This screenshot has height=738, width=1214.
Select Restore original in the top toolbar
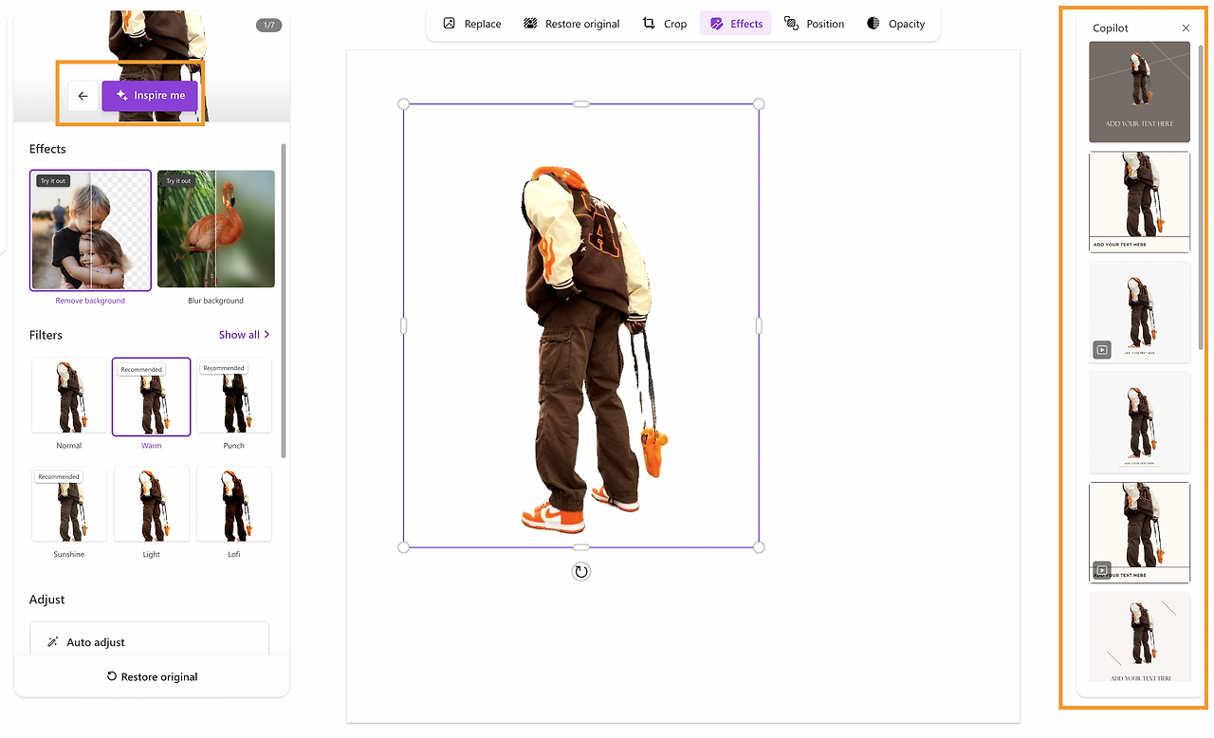coord(572,24)
